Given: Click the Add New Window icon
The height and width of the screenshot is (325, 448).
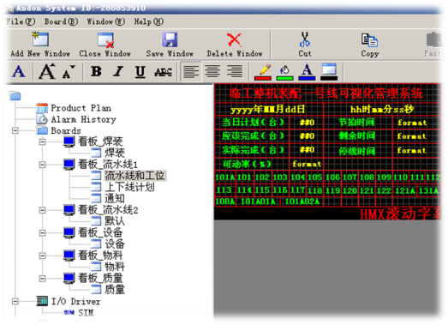Looking at the screenshot, I should (x=40, y=39).
